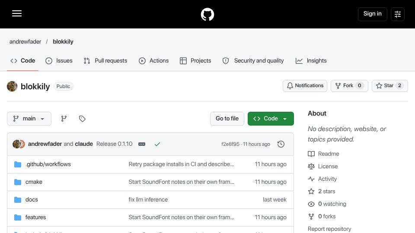Open features row 'Start SoundFont notes' commit
The image size is (415, 233).
click(181, 217)
